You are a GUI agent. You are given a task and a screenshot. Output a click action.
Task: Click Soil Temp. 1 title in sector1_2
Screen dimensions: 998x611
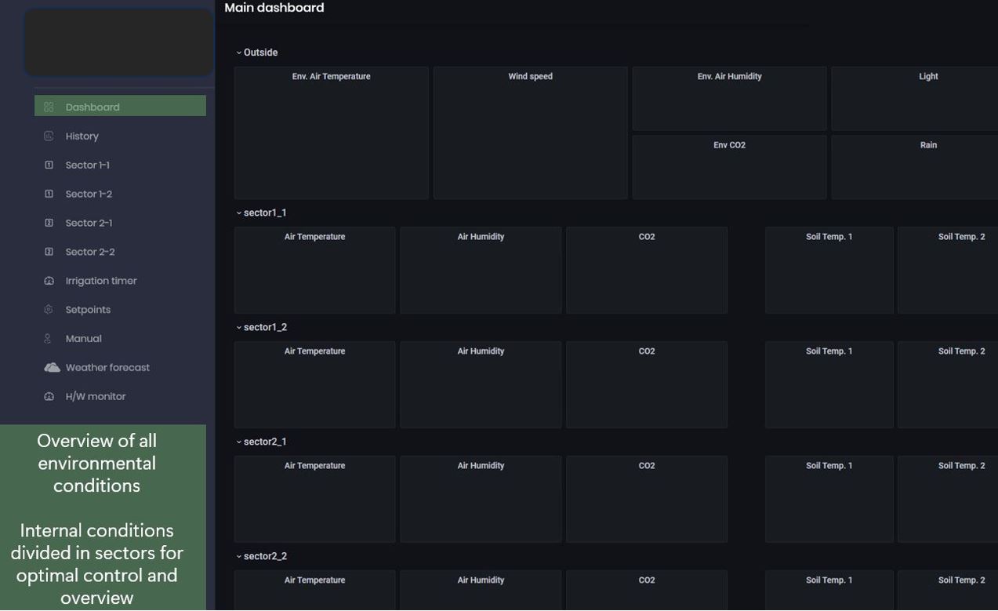(x=829, y=351)
